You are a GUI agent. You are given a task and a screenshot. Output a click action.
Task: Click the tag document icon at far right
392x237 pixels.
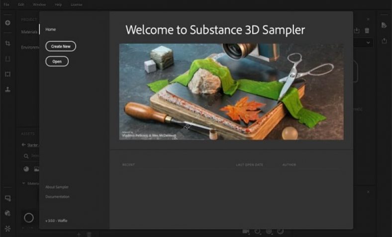pos(384,25)
